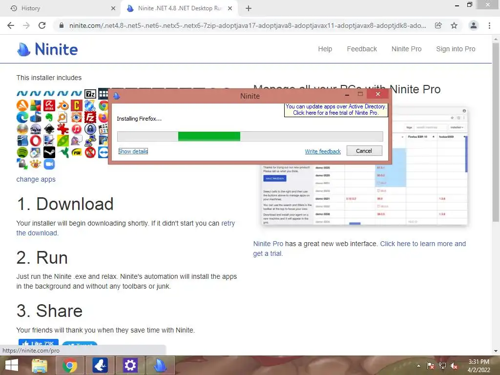Go back using the browser back arrow
Image resolution: width=500 pixels, height=375 pixels.
11,25
